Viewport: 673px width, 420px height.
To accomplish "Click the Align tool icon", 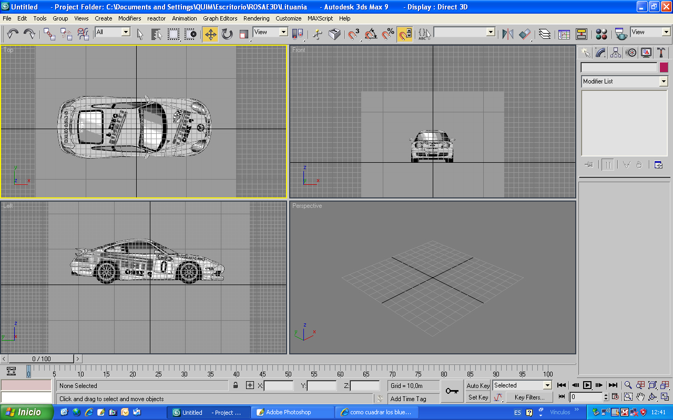I will coord(525,34).
